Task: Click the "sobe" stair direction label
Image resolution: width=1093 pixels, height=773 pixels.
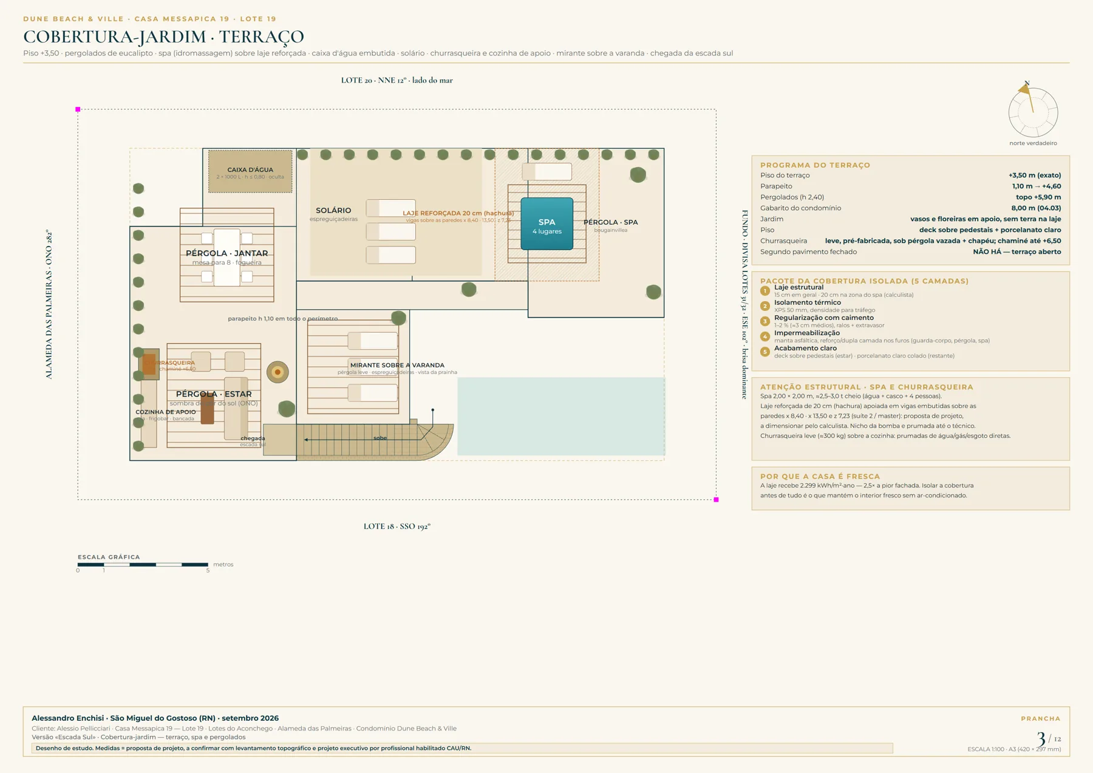Action: point(380,438)
